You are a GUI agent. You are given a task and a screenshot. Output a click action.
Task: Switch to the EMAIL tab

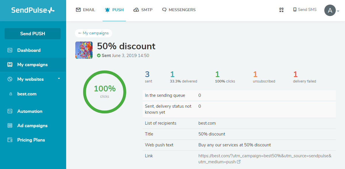coord(85,10)
